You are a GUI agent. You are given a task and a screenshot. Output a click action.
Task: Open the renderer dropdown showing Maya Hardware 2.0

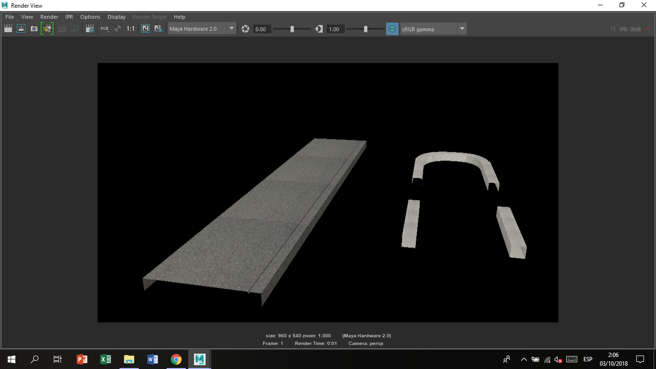pos(231,28)
